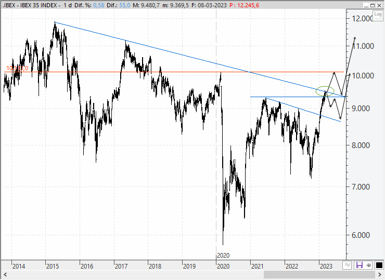Click the 2018 year axis label
Viewport: 385px width, 280px height.
pyautogui.click(x=155, y=266)
